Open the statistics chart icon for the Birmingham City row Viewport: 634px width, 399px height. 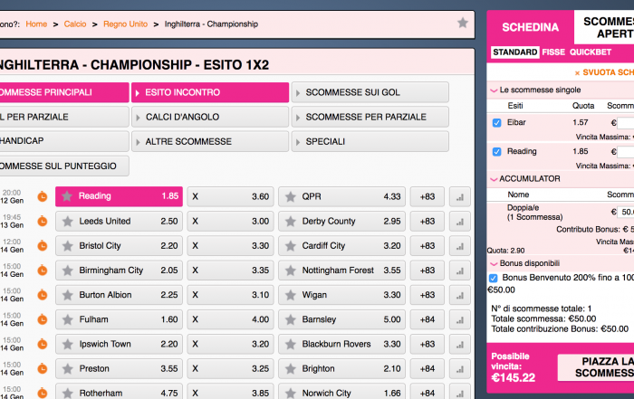click(x=460, y=271)
